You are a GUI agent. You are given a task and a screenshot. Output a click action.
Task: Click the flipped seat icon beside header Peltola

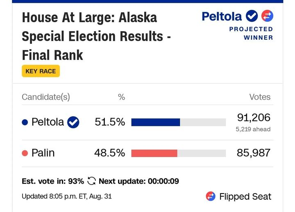pyautogui.click(x=267, y=16)
